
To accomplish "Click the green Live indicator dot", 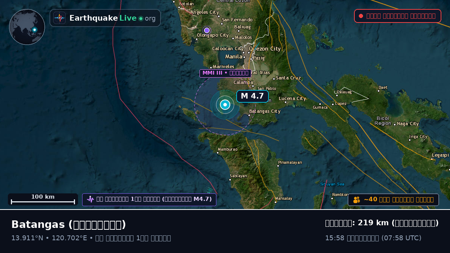I will pos(141,18).
